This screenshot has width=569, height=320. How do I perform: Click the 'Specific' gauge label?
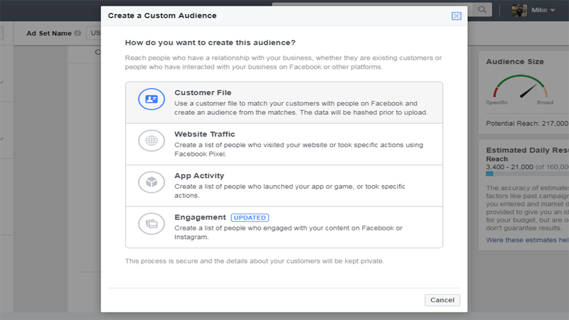point(497,102)
